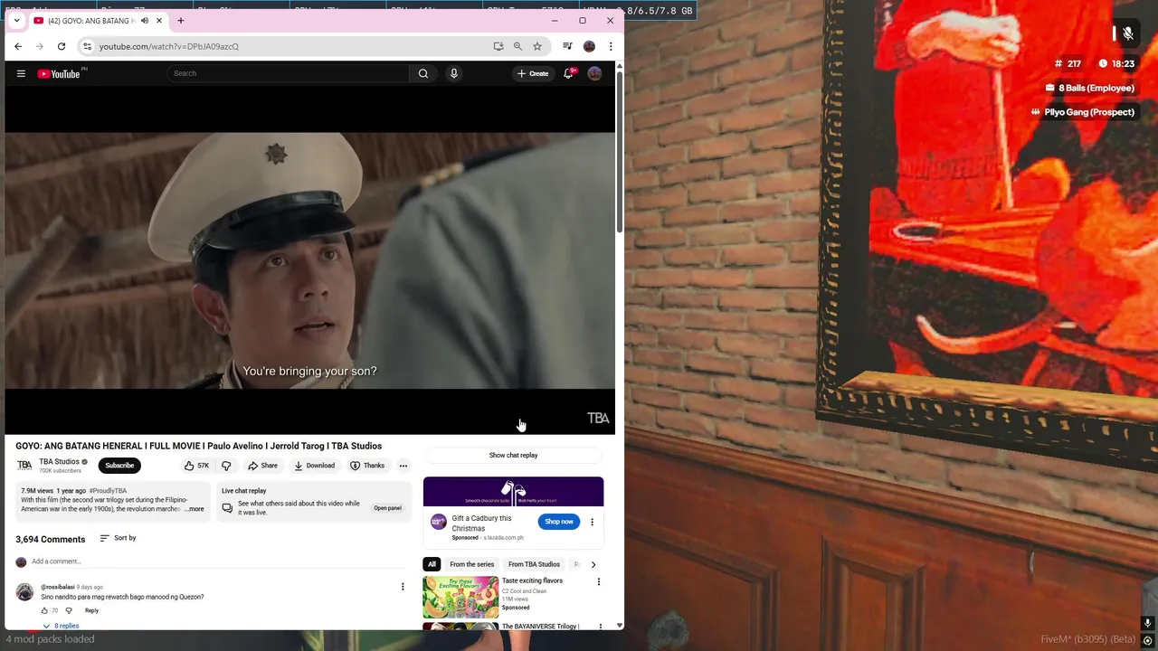Dislike the video with thumbs-down
This screenshot has height=651, width=1158.
[226, 466]
